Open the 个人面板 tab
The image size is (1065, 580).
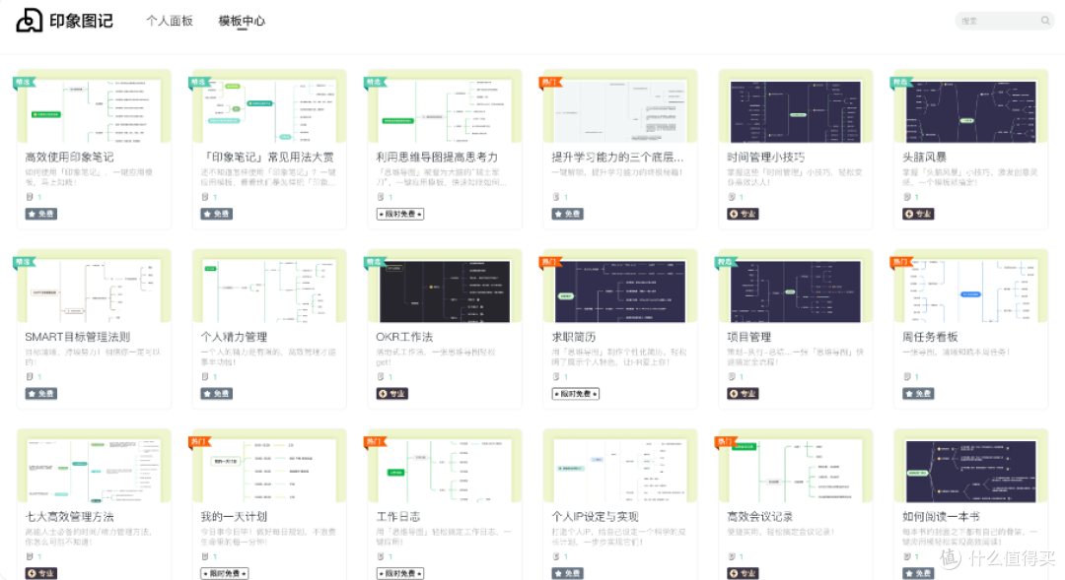point(170,21)
